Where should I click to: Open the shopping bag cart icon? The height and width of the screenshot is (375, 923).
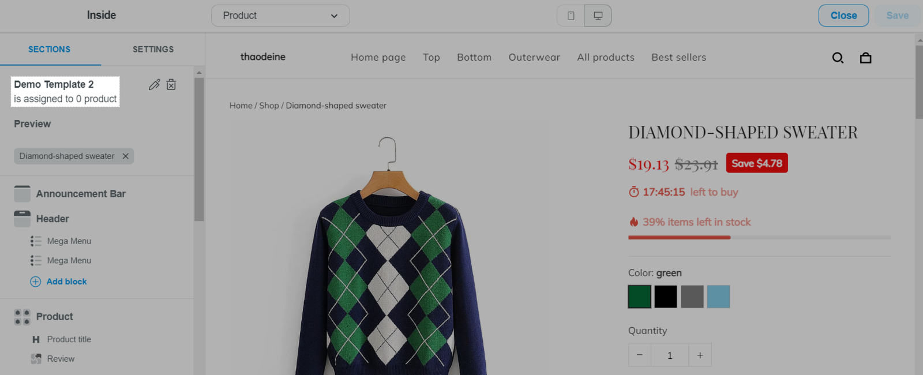click(865, 58)
